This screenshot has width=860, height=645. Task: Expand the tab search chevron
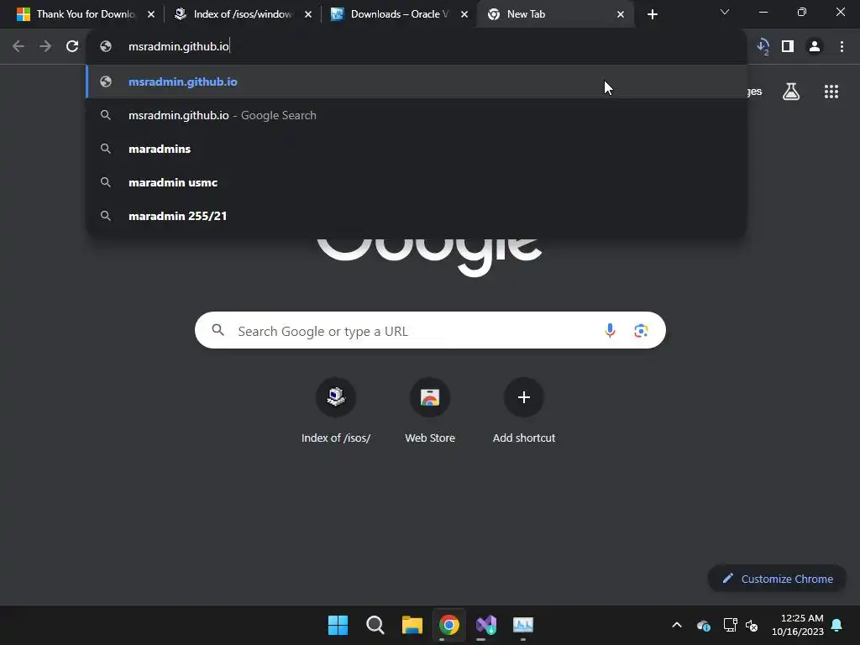pyautogui.click(x=725, y=12)
